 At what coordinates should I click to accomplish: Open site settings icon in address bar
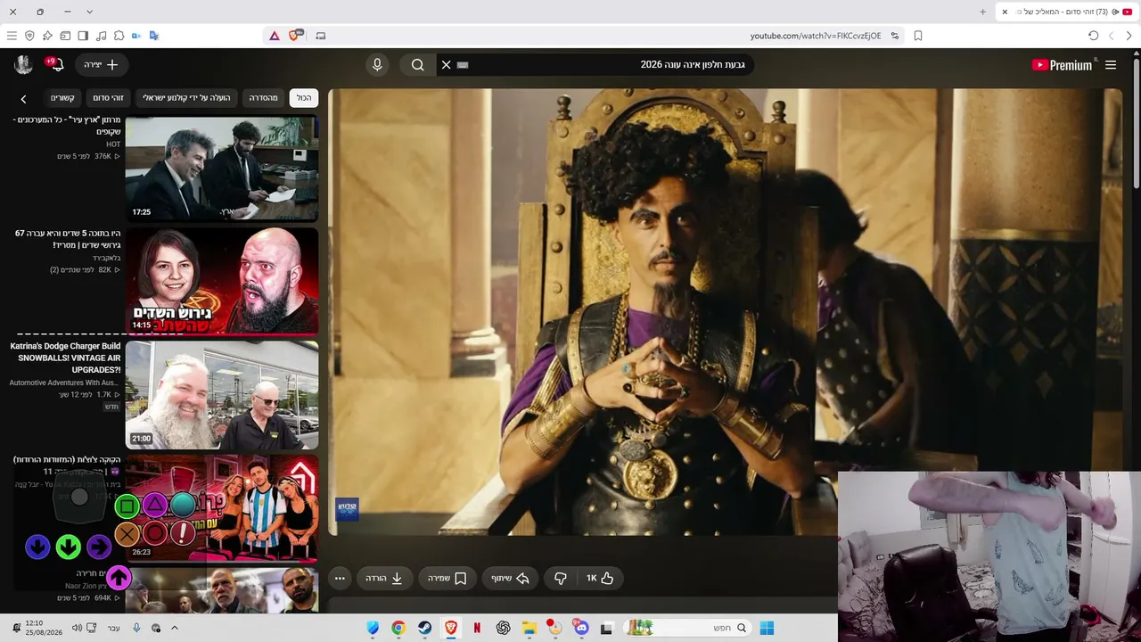tap(895, 36)
